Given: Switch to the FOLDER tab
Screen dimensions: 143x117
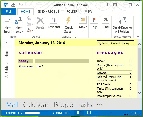Looking at the screenshot, I should 72,12.
